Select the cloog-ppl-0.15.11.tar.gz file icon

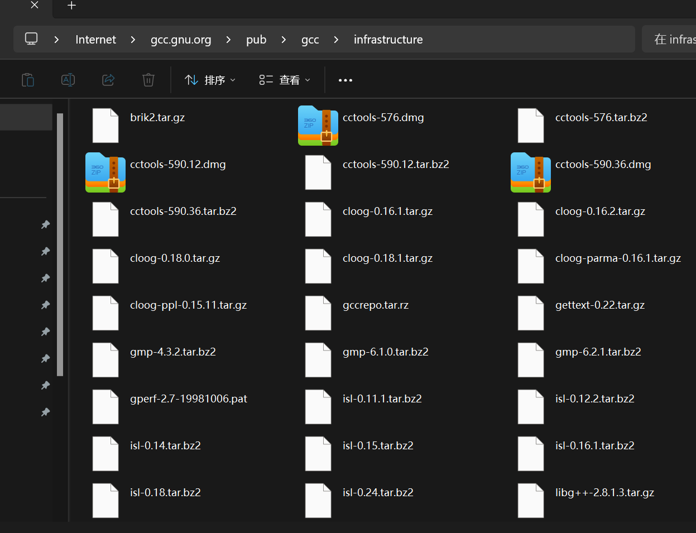point(105,313)
